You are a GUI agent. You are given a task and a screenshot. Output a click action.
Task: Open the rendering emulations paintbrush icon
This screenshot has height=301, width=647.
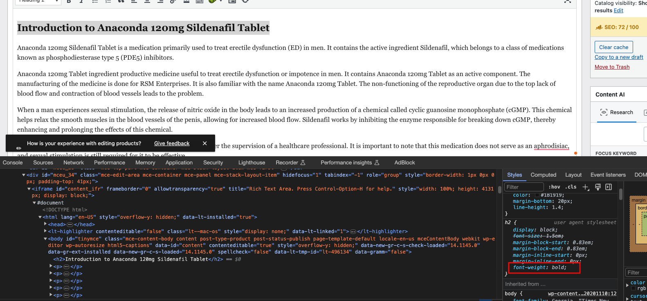point(598,187)
